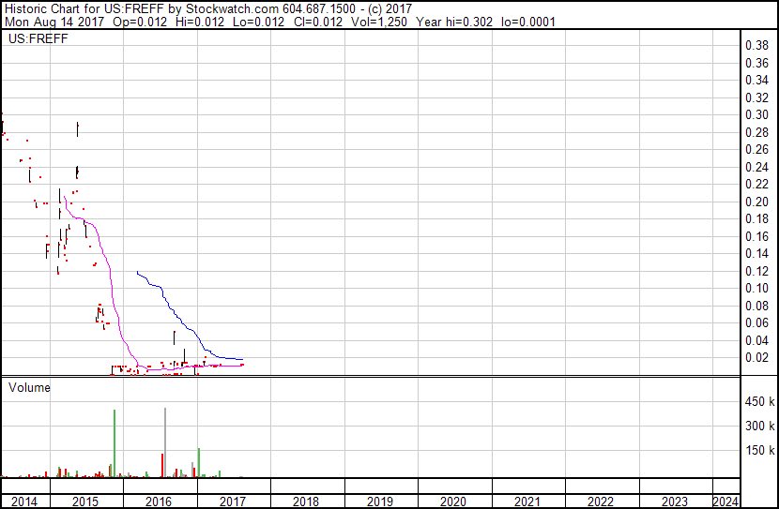Click the 2019 year label
This screenshot has height=509, width=779.
(379, 502)
